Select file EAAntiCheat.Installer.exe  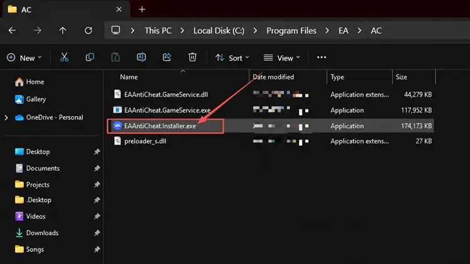tap(160, 126)
